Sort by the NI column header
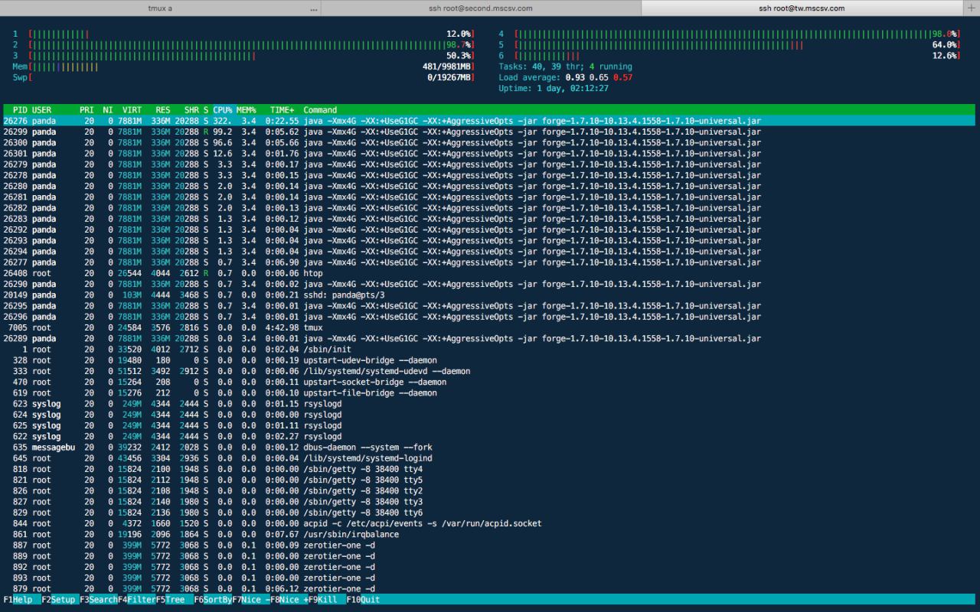The width and height of the screenshot is (980, 612). tap(107, 110)
